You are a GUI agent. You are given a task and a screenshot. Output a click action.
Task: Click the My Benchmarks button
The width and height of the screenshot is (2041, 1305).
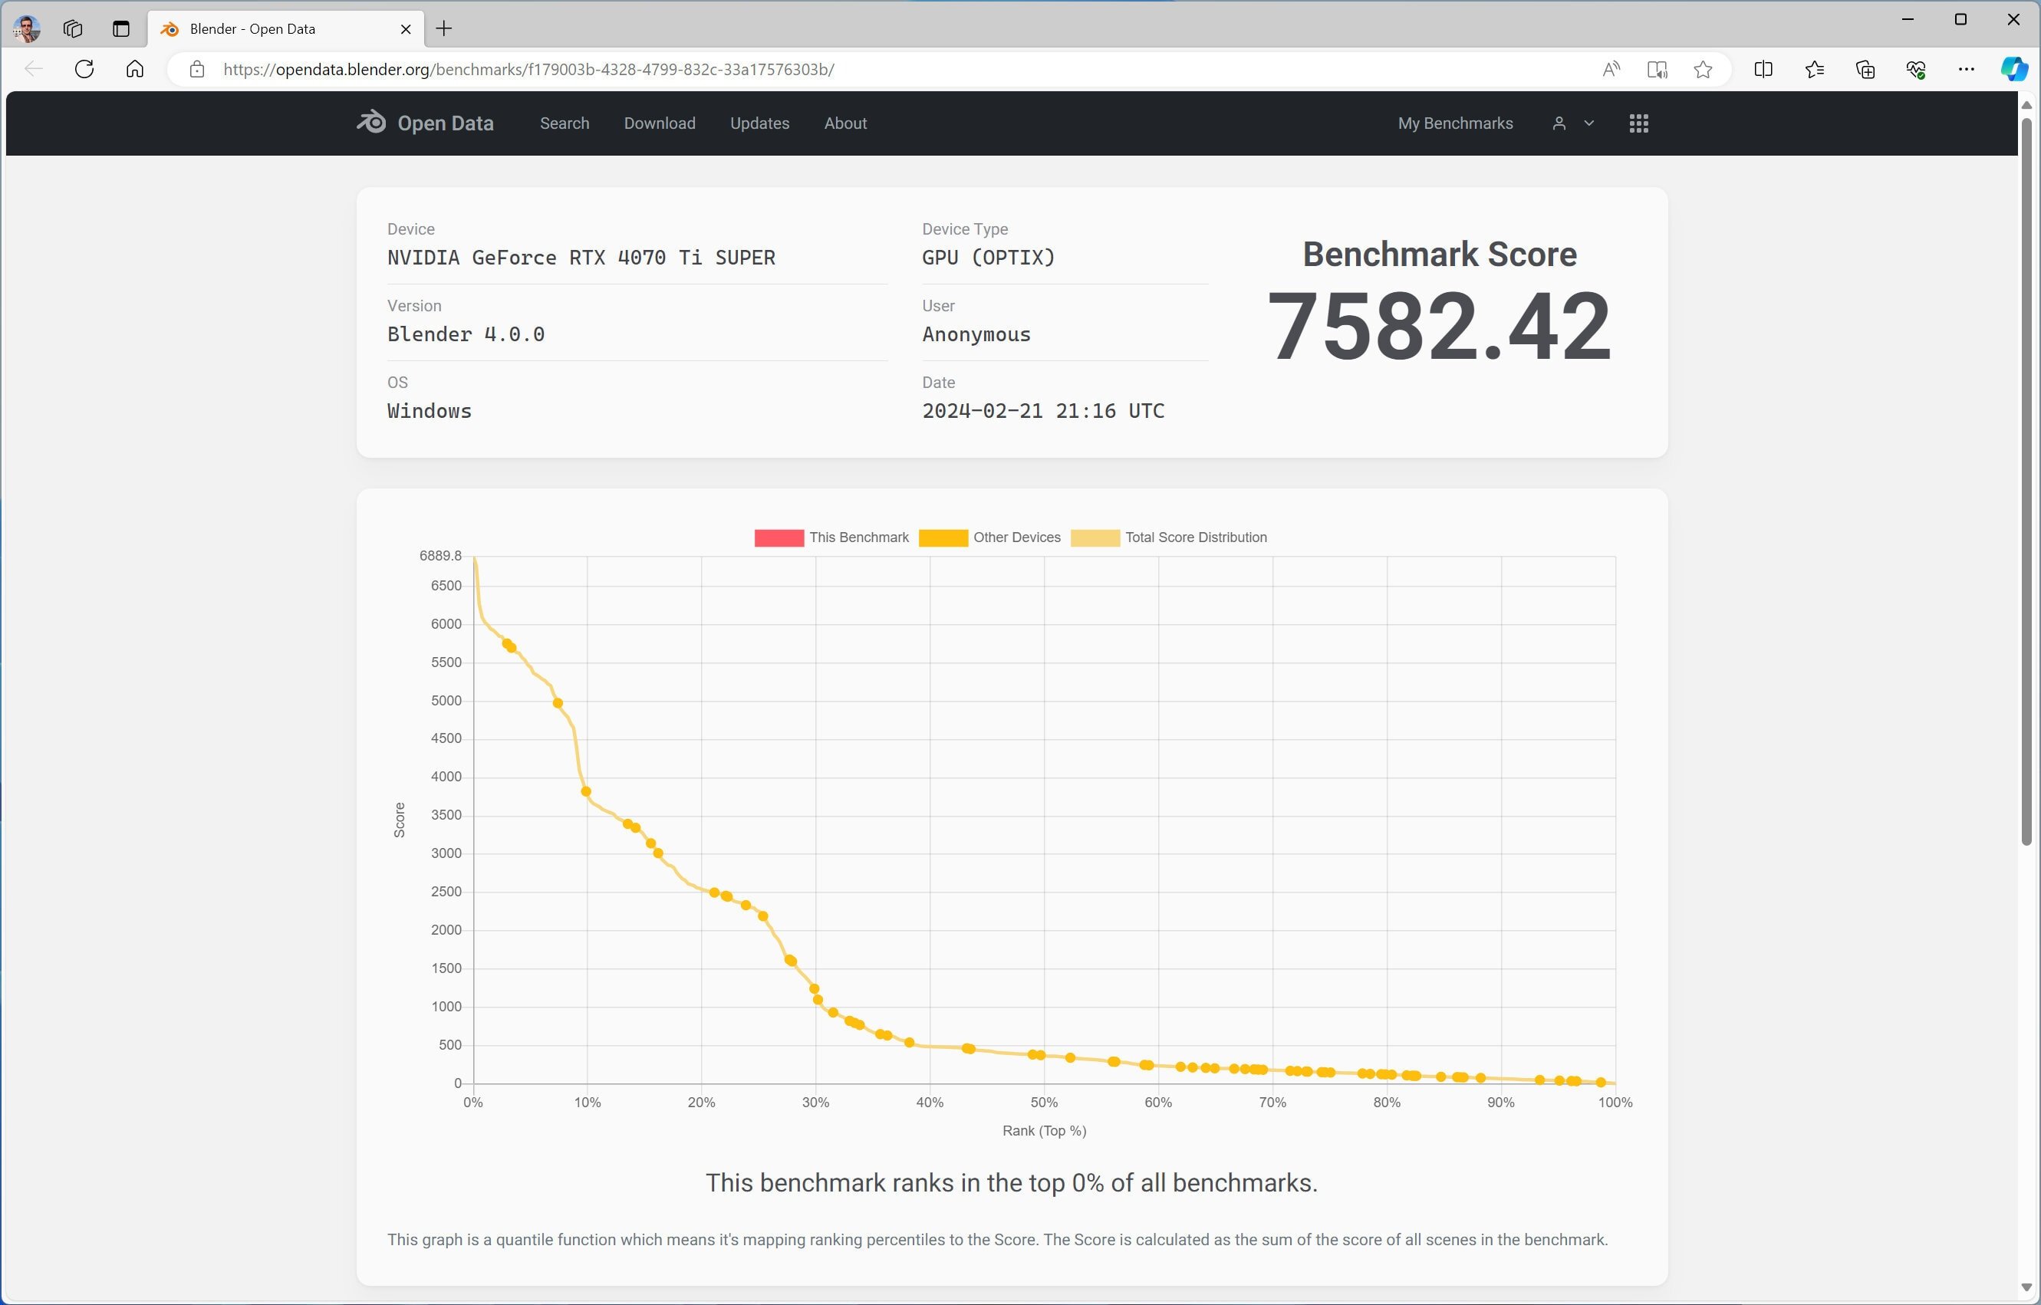coord(1455,123)
